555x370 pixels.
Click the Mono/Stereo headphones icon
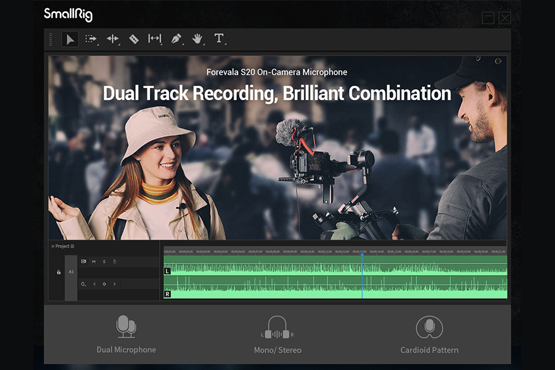pyautogui.click(x=277, y=327)
